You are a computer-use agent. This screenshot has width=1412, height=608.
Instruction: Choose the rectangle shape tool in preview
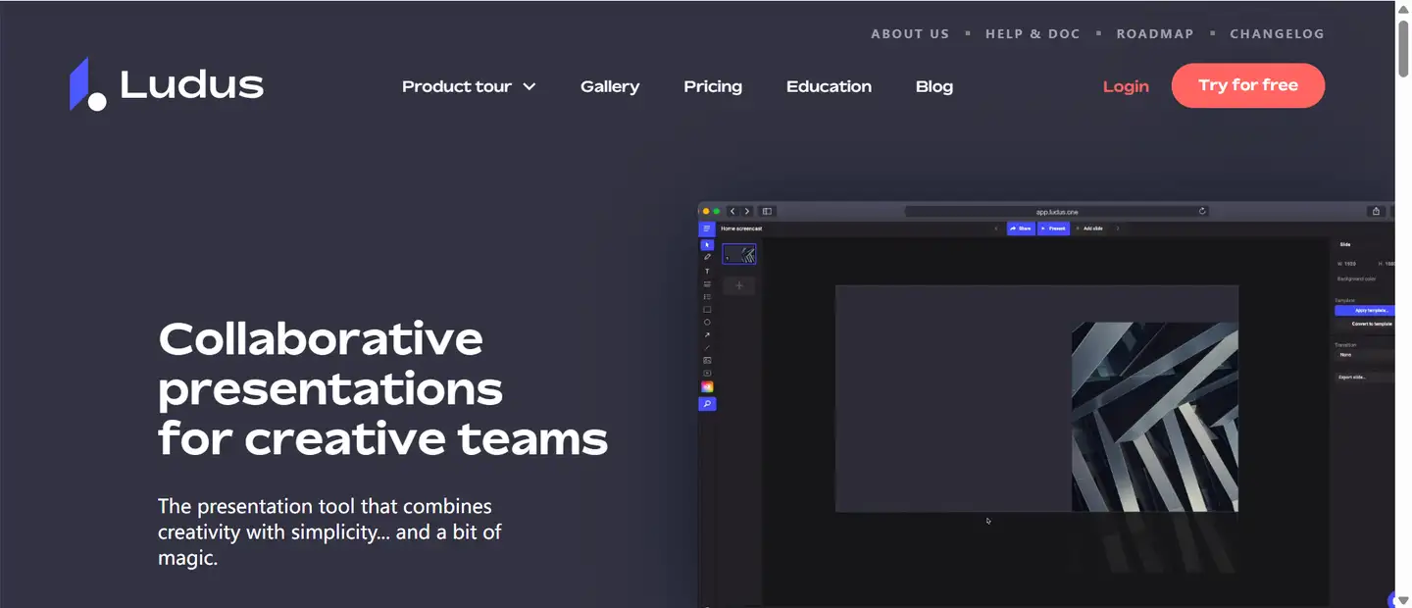(x=707, y=309)
